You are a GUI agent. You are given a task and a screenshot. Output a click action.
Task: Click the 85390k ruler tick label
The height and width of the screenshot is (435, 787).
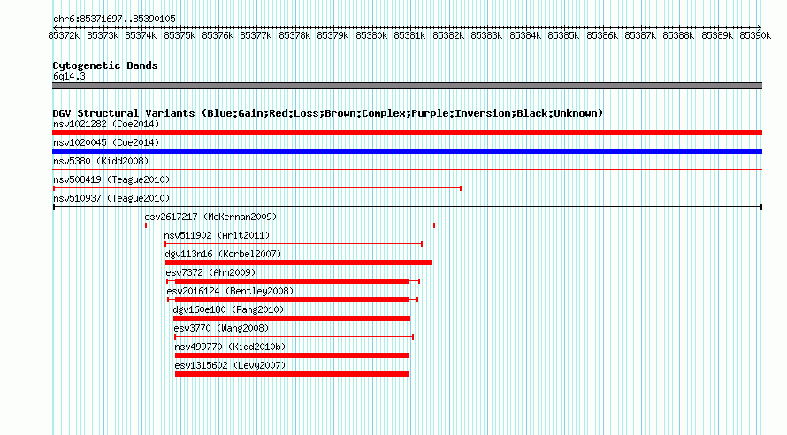click(x=755, y=35)
